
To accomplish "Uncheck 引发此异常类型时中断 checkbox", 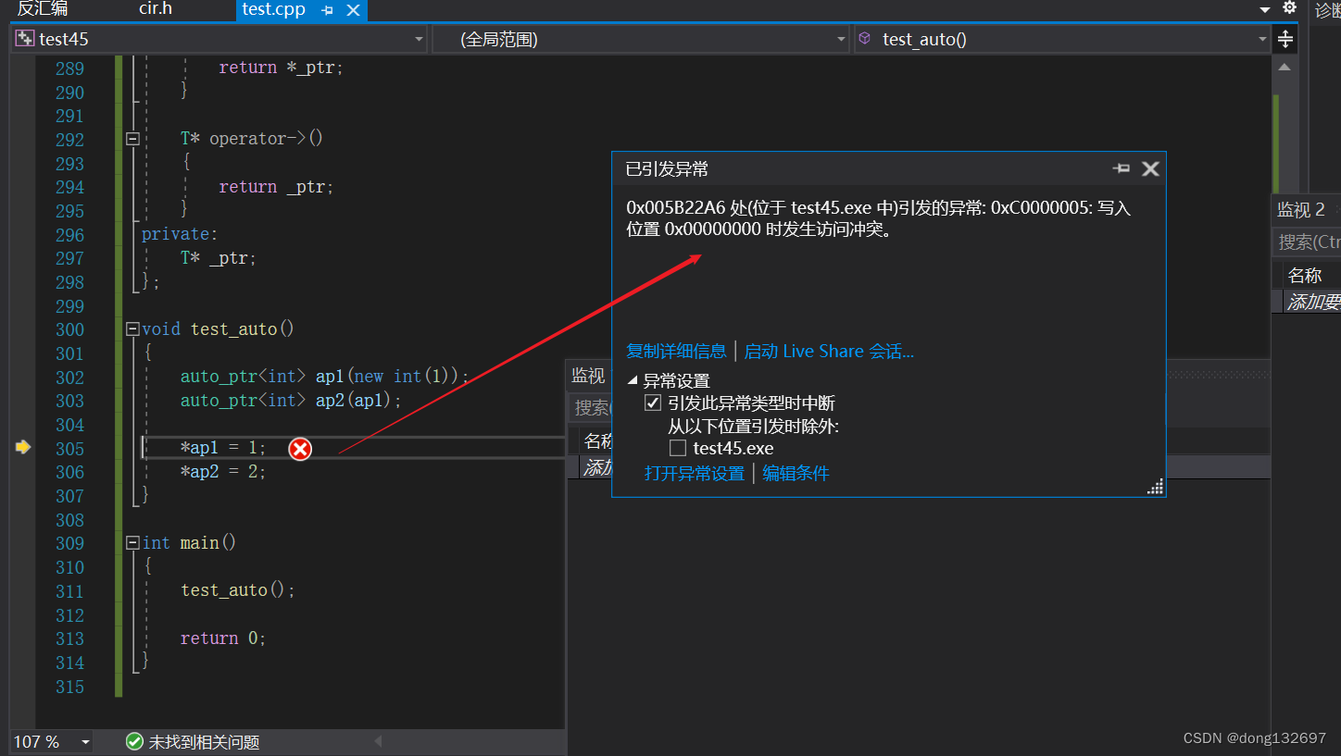I will point(653,403).
